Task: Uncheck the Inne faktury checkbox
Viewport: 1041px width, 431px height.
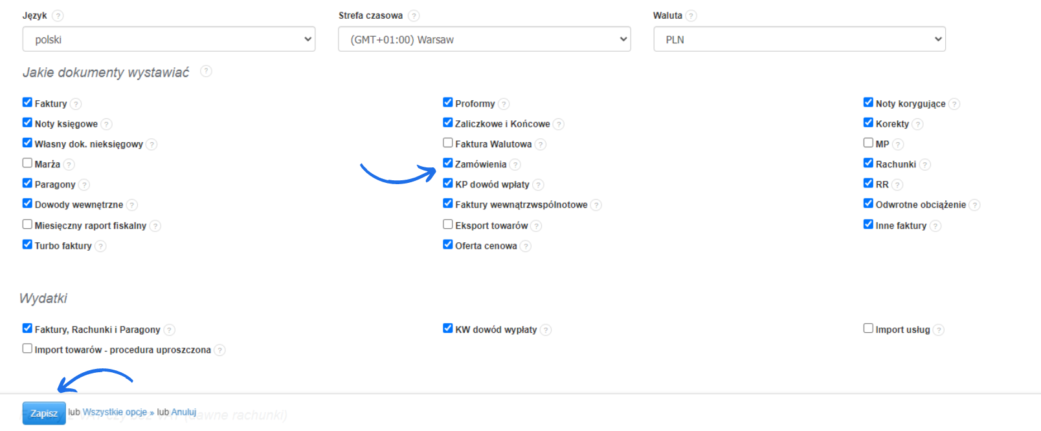Action: pyautogui.click(x=868, y=224)
